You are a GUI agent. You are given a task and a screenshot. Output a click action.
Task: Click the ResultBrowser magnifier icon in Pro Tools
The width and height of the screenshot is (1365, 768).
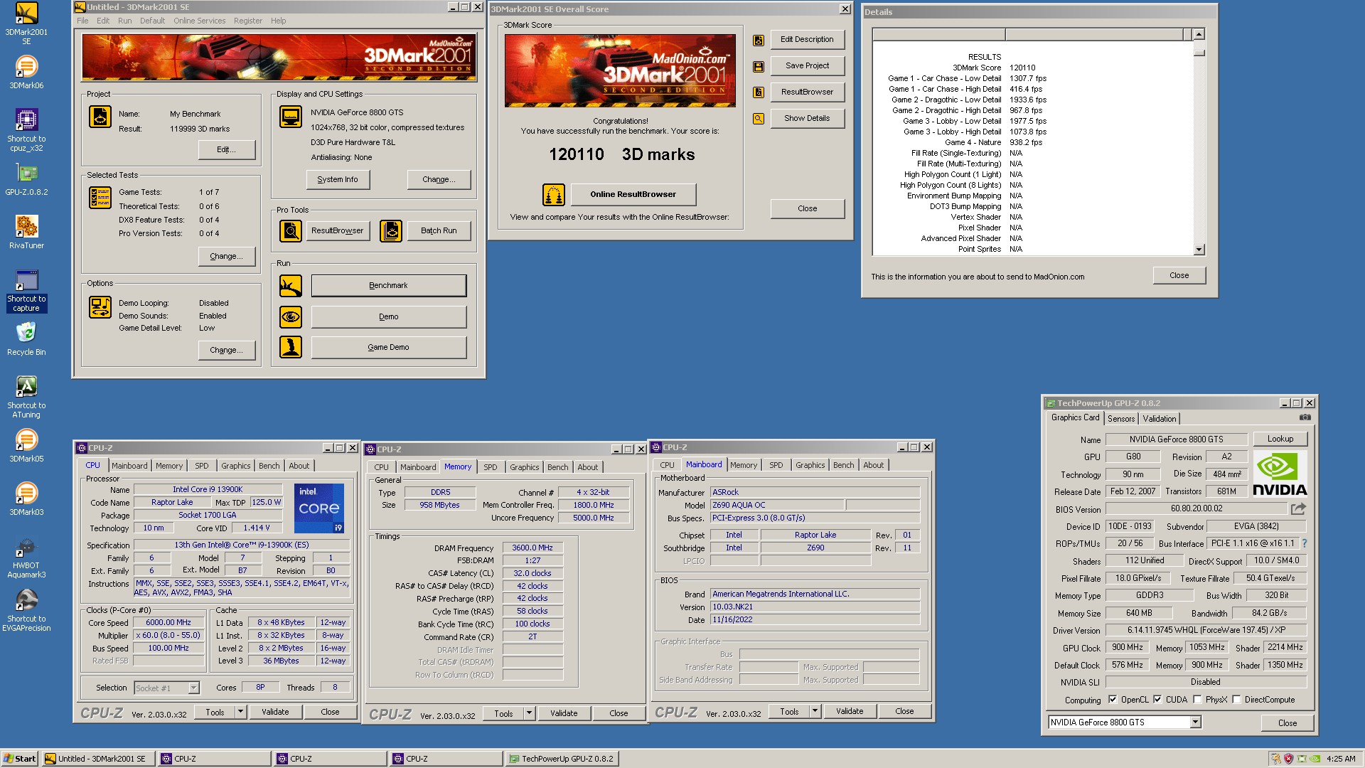(290, 230)
